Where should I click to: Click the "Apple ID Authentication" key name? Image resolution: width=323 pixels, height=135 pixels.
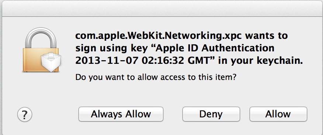215,48
